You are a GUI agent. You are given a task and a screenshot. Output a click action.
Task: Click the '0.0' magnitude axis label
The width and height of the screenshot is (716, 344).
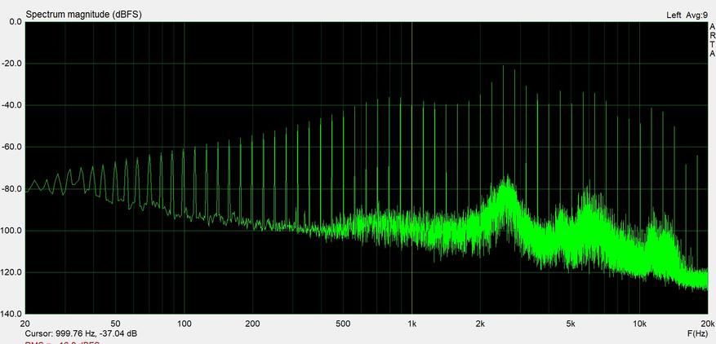[16, 22]
